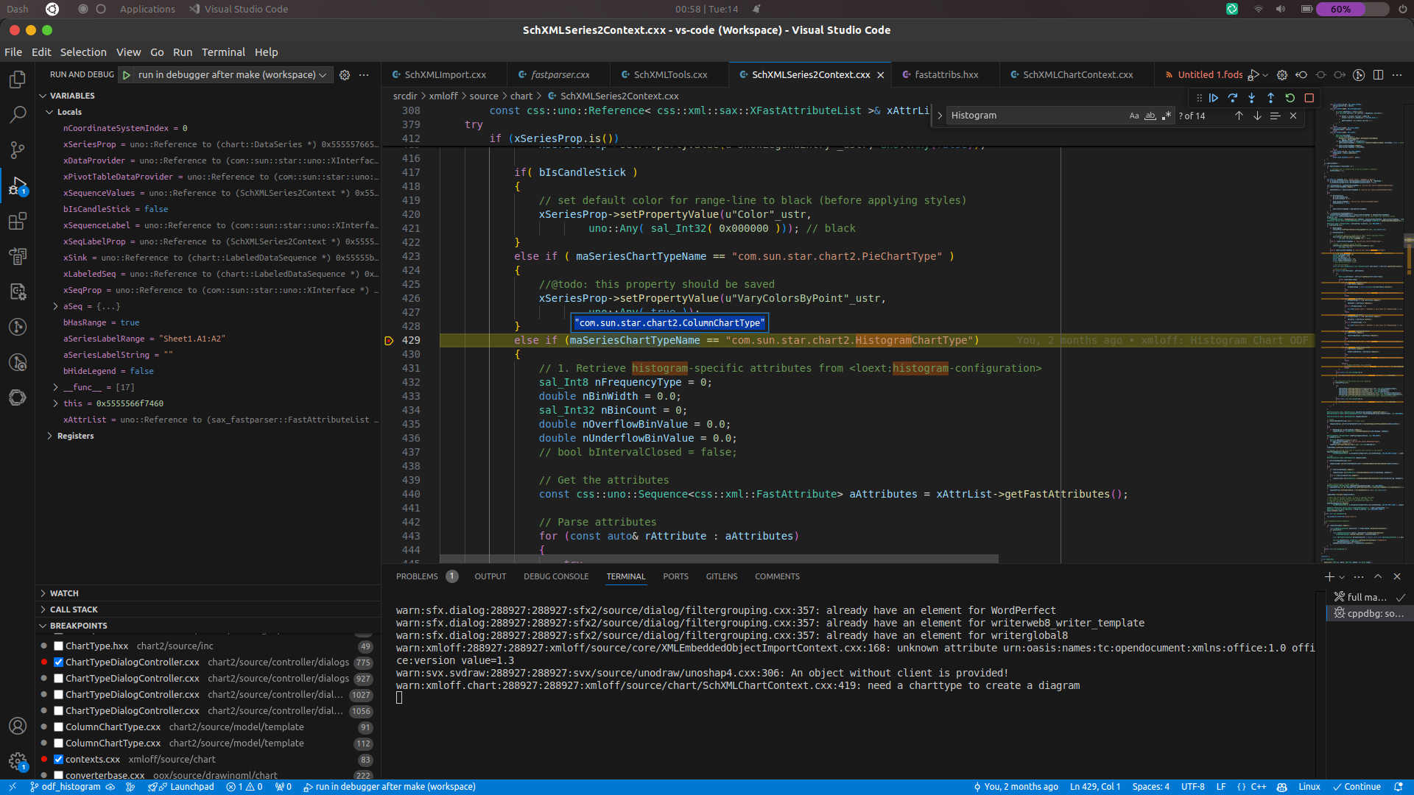Enable the ChartType.hxx breakpoint checkbox
1414x795 pixels.
click(58, 646)
